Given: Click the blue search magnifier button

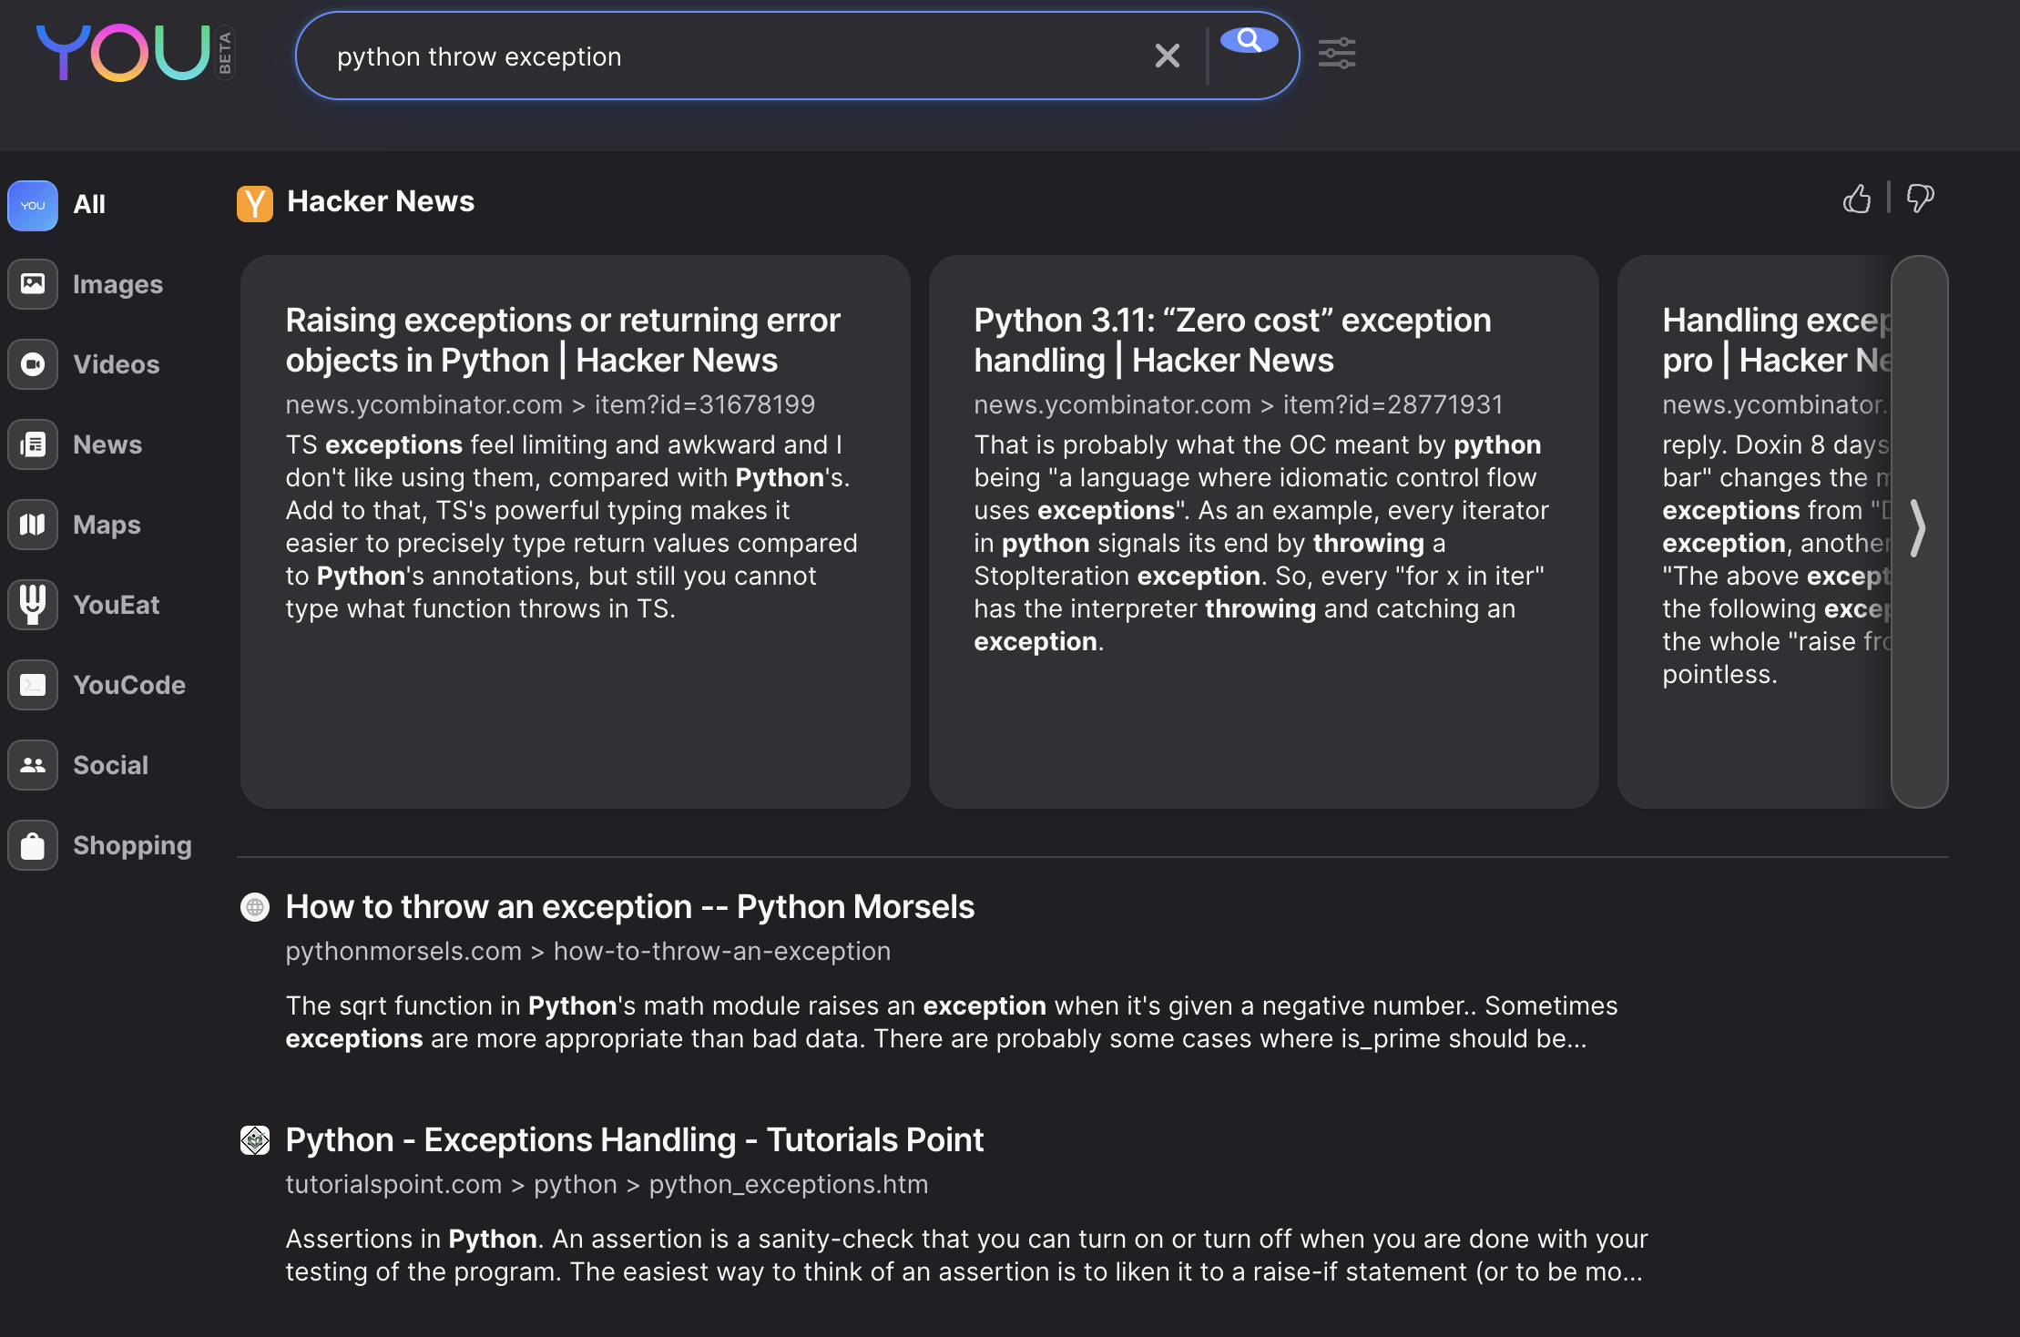Looking at the screenshot, I should tap(1249, 41).
